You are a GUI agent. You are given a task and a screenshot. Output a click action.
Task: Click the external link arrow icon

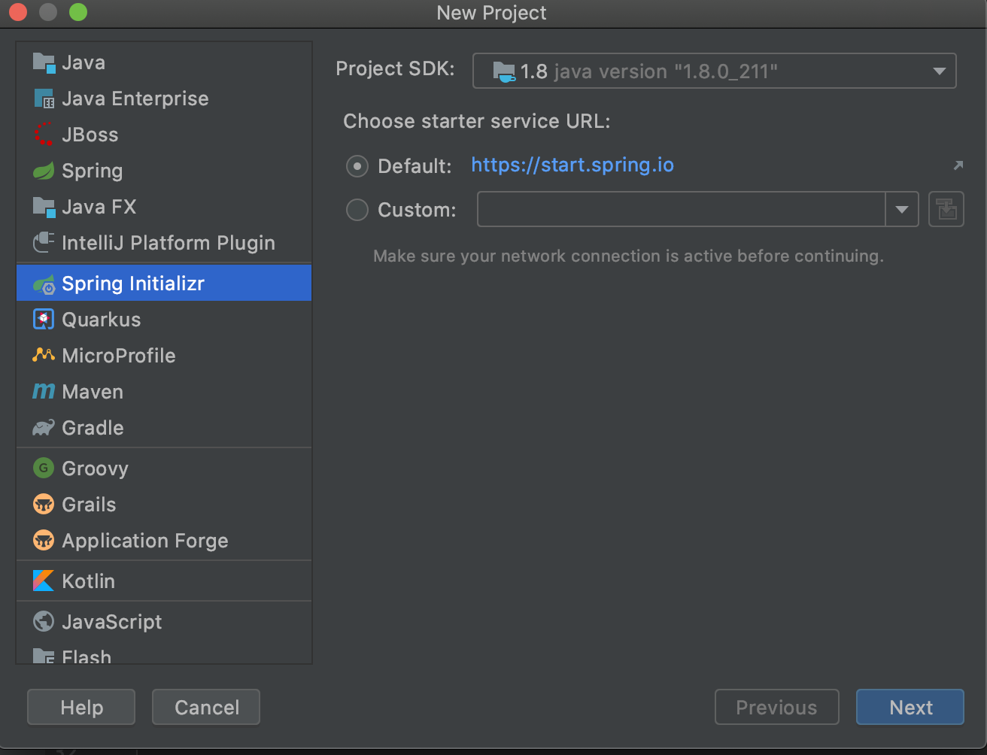[958, 165]
